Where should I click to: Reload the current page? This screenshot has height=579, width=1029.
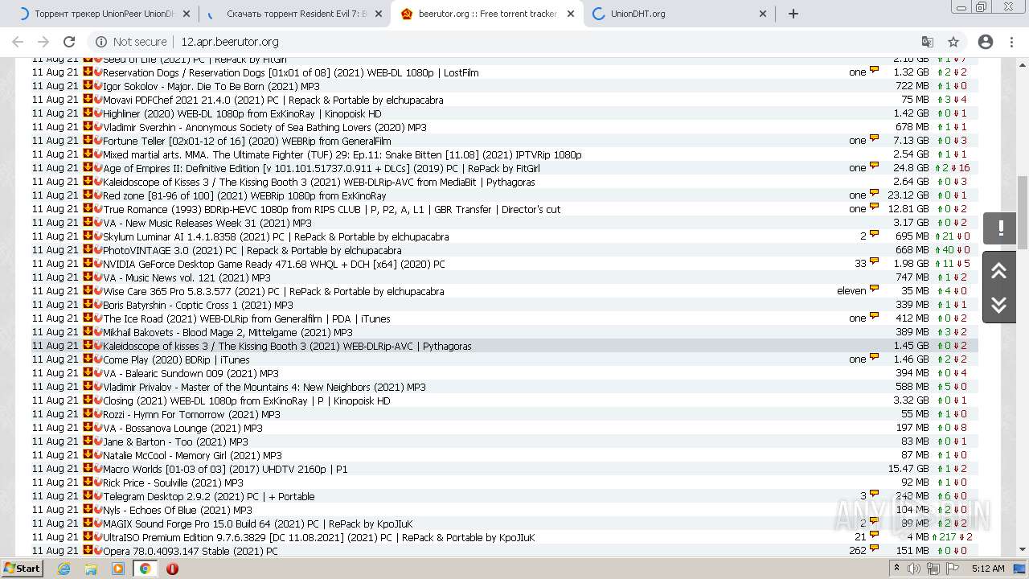(69, 42)
